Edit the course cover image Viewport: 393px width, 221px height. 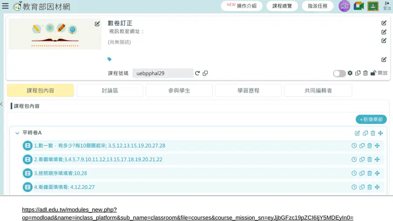97,24
